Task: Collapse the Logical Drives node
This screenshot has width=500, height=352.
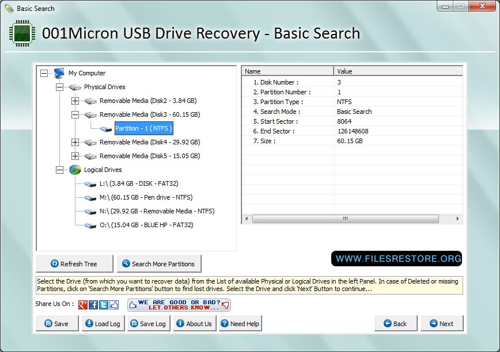Action: point(60,170)
